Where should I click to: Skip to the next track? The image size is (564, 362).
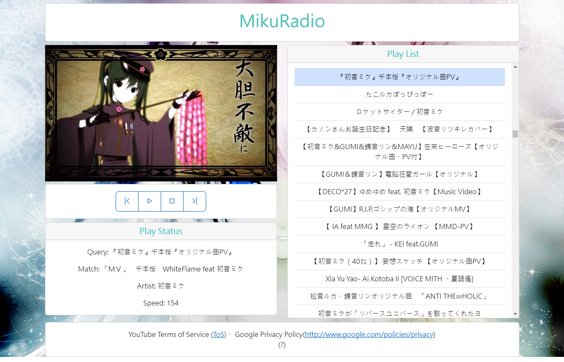click(x=195, y=201)
